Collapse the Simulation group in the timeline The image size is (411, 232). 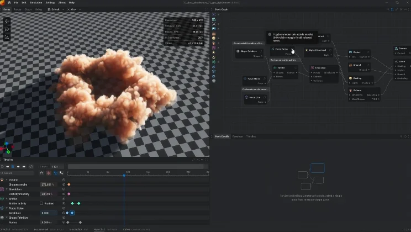[x=7, y=189]
